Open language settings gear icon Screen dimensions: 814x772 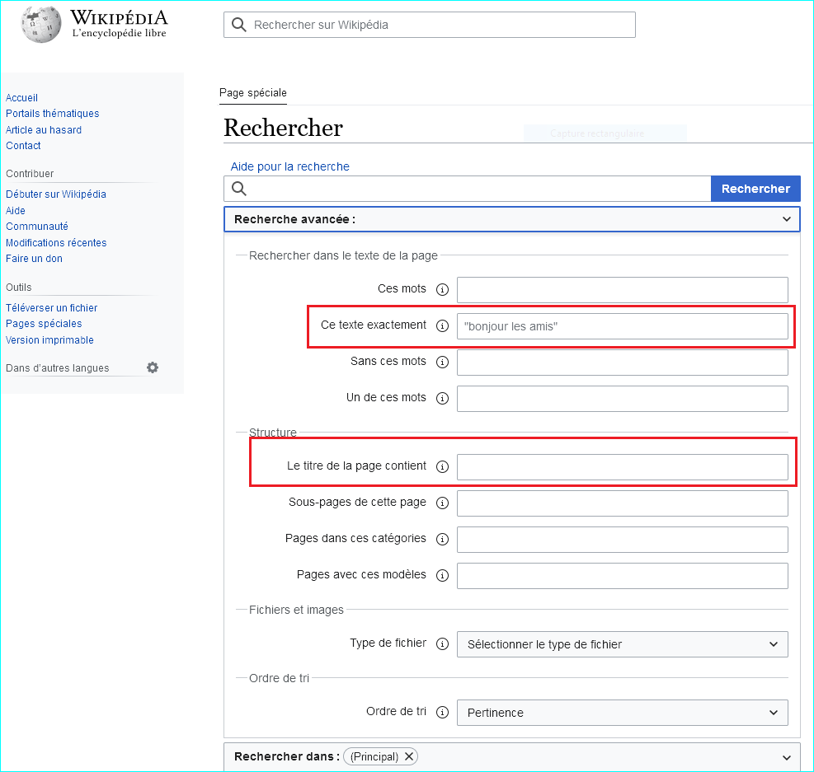pyautogui.click(x=152, y=367)
